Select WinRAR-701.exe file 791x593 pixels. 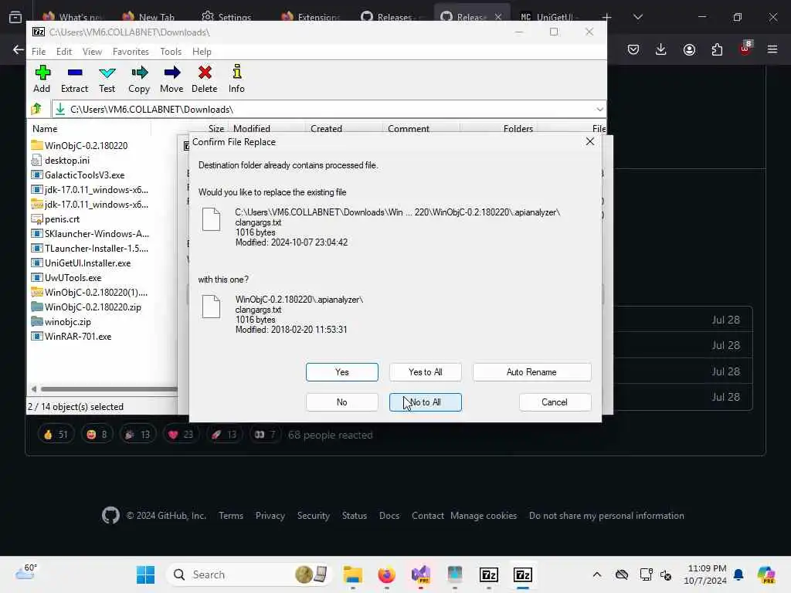(x=71, y=337)
